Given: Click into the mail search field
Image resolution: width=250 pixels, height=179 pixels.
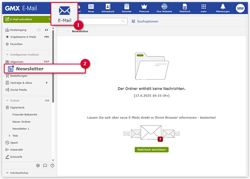Looking at the screenshot, I should [102, 21].
